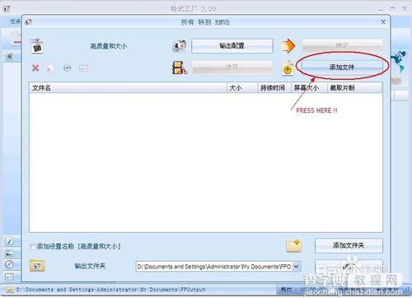
Task: Click the circular play icon in the toolbar
Action: tap(68, 68)
